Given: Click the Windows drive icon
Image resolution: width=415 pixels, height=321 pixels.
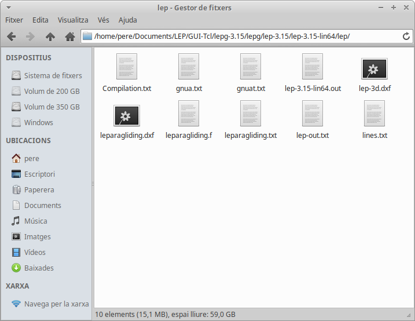Looking at the screenshot, I should pos(16,122).
